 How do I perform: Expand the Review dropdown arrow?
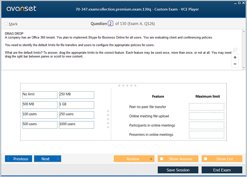point(151,159)
